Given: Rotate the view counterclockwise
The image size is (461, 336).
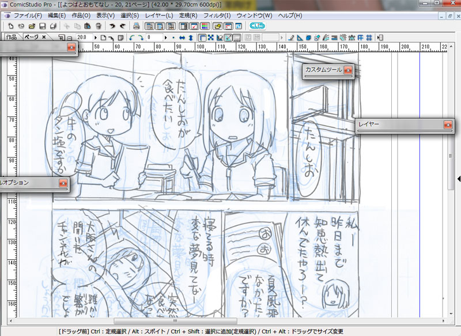Looking at the screenshot, I should pos(132,37).
